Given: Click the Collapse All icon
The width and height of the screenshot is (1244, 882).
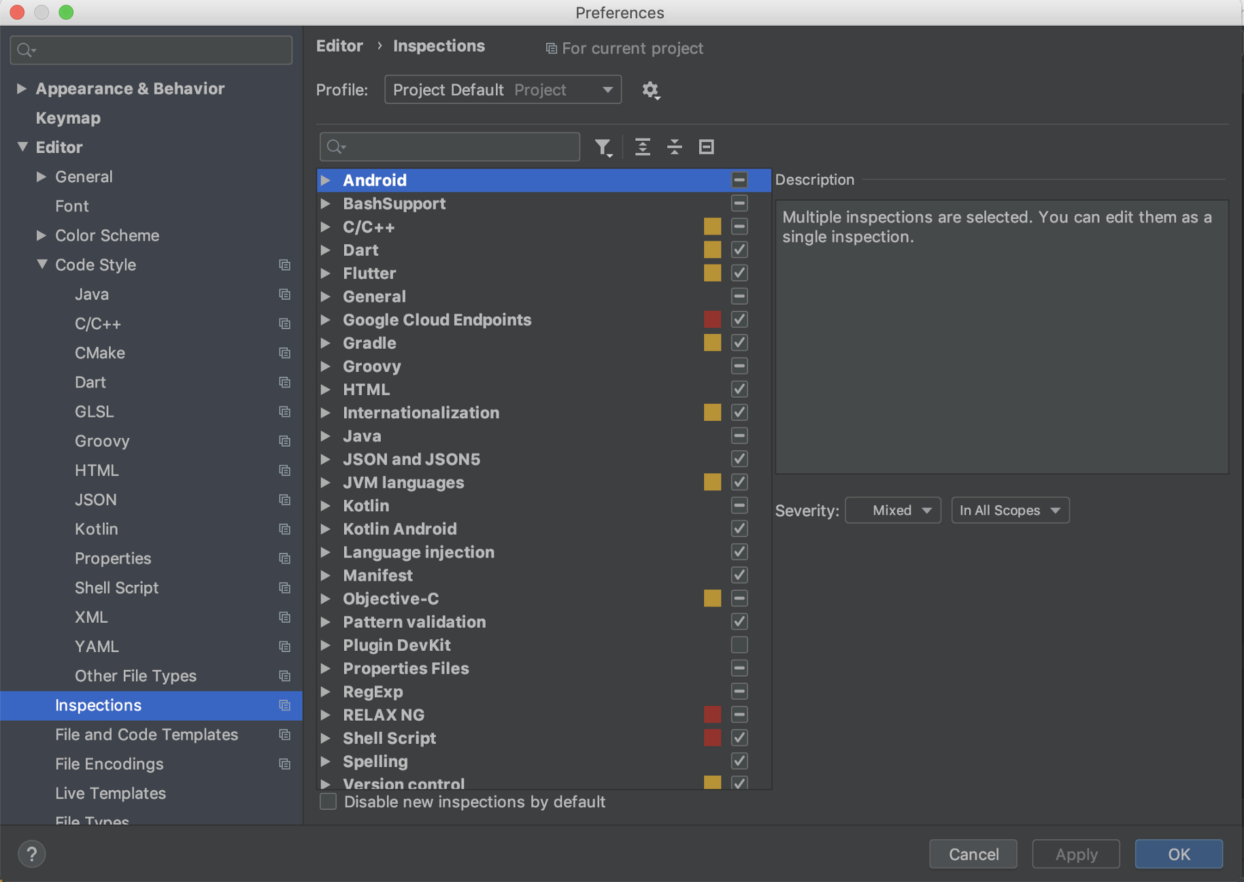Looking at the screenshot, I should 674,147.
